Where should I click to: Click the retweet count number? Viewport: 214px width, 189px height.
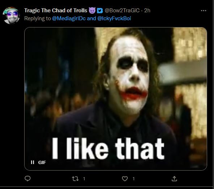pos(84,179)
